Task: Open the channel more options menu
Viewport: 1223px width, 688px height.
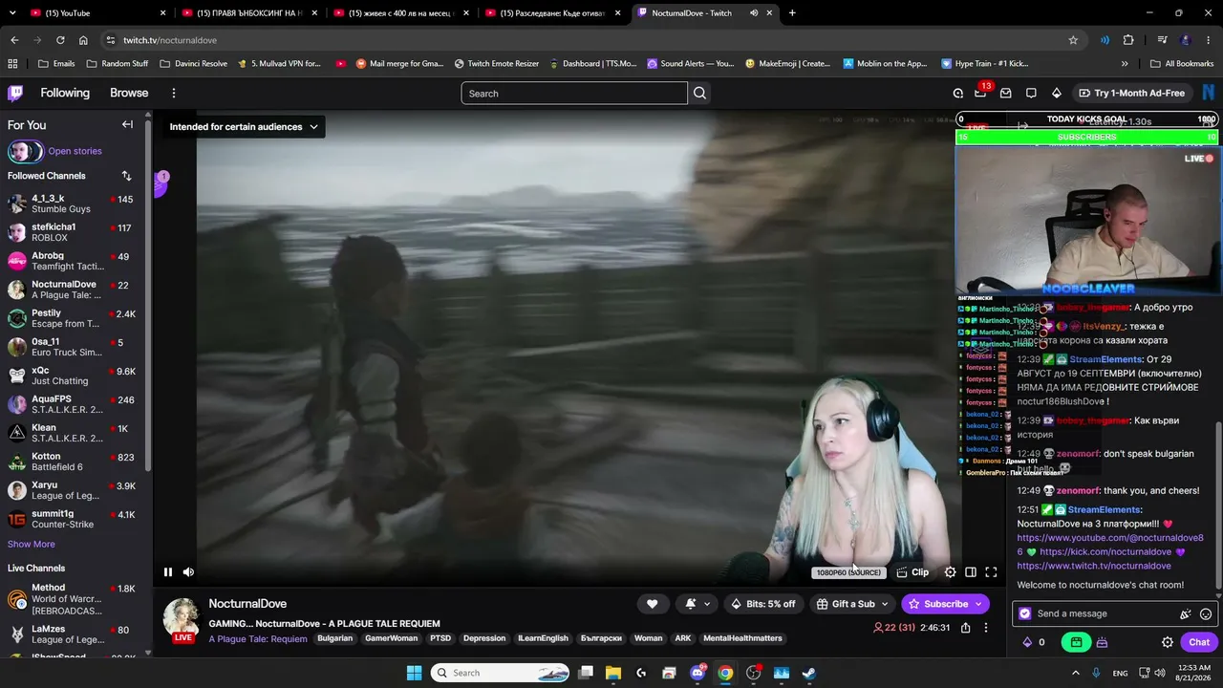Action: click(x=986, y=628)
